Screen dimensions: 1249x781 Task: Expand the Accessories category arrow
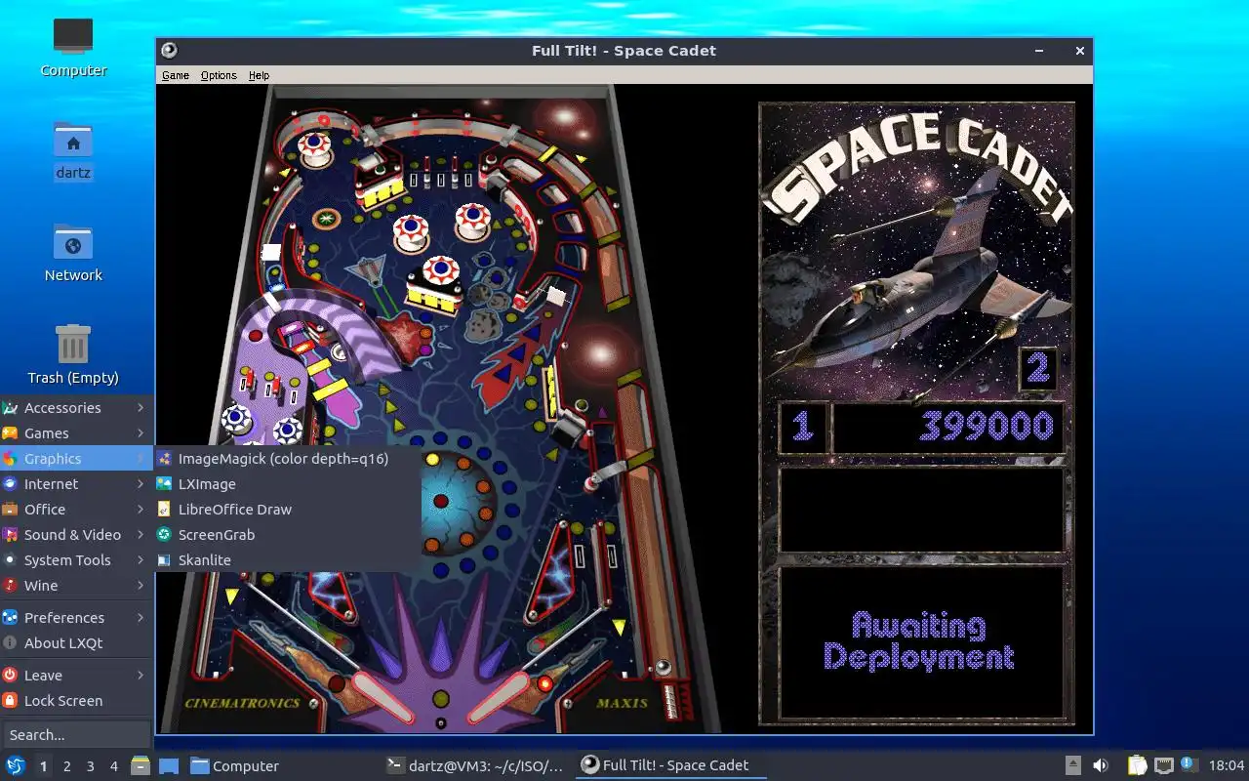141,408
